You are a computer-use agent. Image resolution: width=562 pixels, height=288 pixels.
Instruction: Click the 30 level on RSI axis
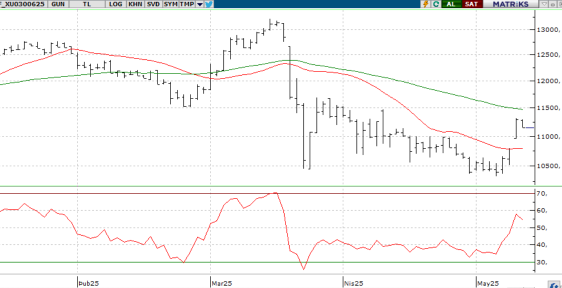(x=541, y=262)
